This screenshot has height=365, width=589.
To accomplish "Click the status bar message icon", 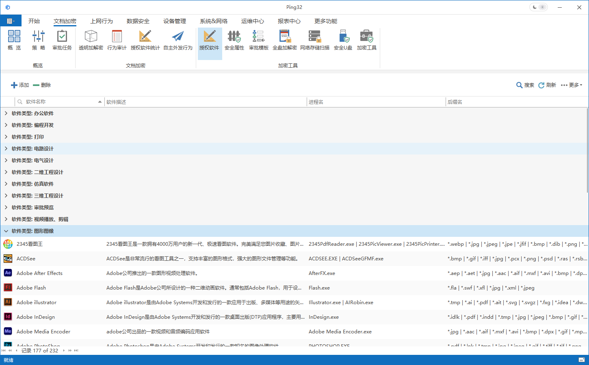I will coord(582,360).
